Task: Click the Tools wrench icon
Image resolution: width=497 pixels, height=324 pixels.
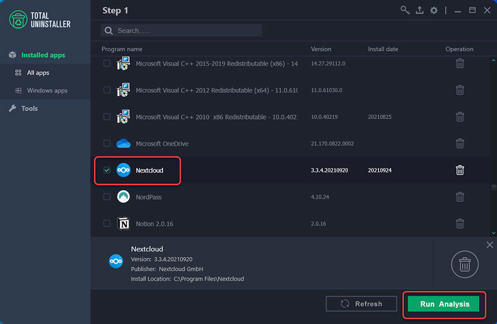Action: pyautogui.click(x=13, y=108)
